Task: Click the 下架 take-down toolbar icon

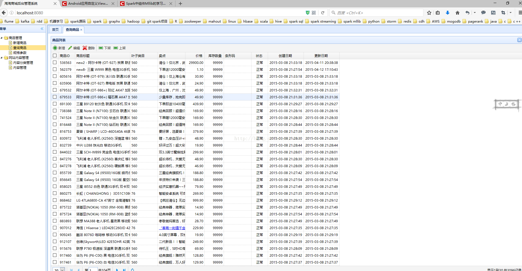Action: 101,48
